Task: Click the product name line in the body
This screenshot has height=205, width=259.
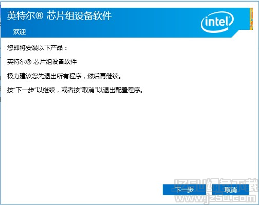Action: click(x=42, y=62)
